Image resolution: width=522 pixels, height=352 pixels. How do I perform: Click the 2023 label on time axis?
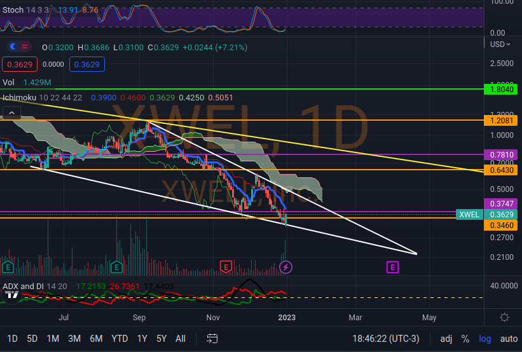click(287, 318)
